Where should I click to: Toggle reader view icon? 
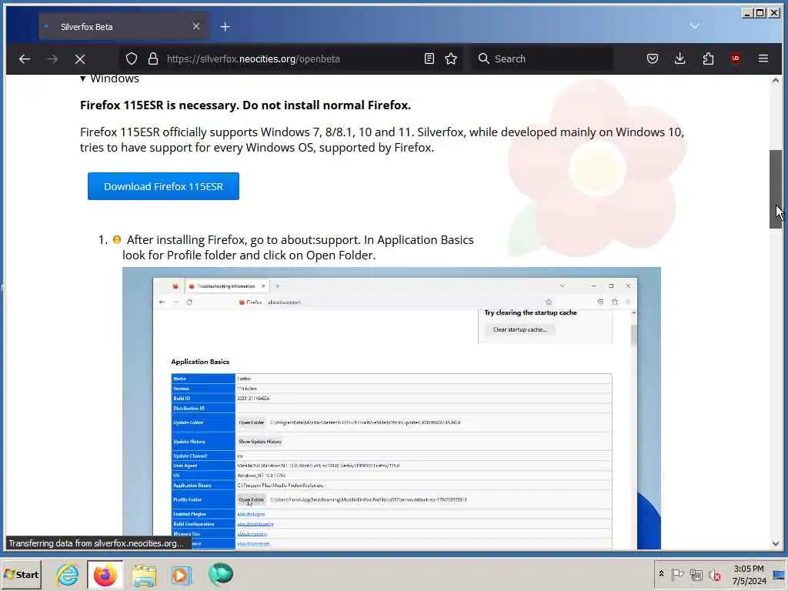[x=429, y=58]
